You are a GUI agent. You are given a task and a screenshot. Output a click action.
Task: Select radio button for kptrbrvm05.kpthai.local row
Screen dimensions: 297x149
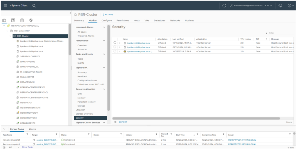click(x=115, y=43)
